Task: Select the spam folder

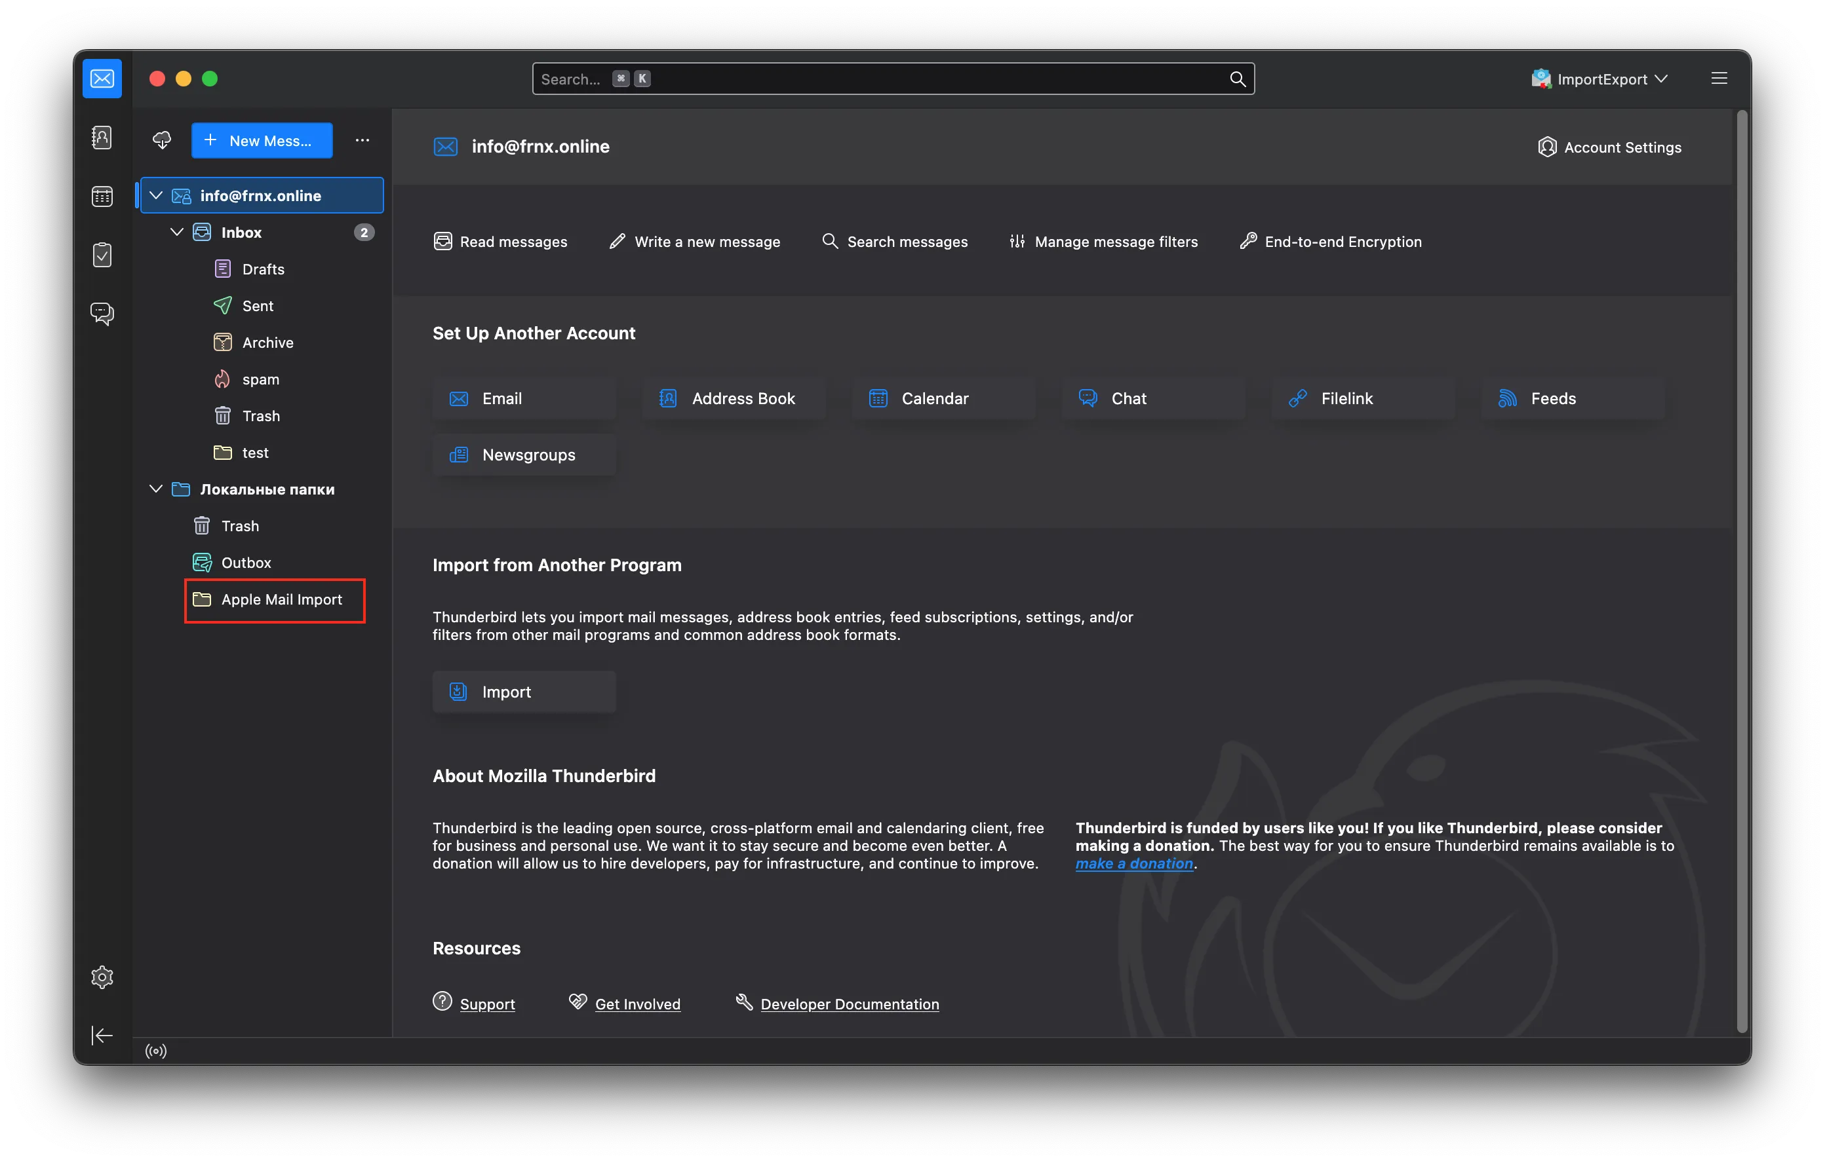Action: (x=262, y=379)
